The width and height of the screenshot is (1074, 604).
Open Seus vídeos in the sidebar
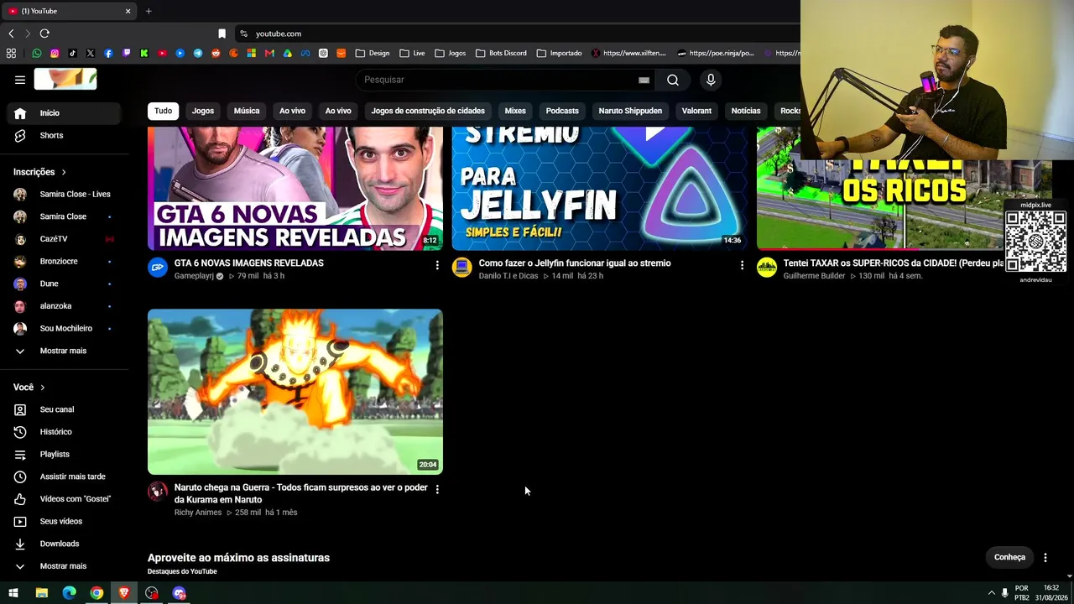pyautogui.click(x=64, y=521)
